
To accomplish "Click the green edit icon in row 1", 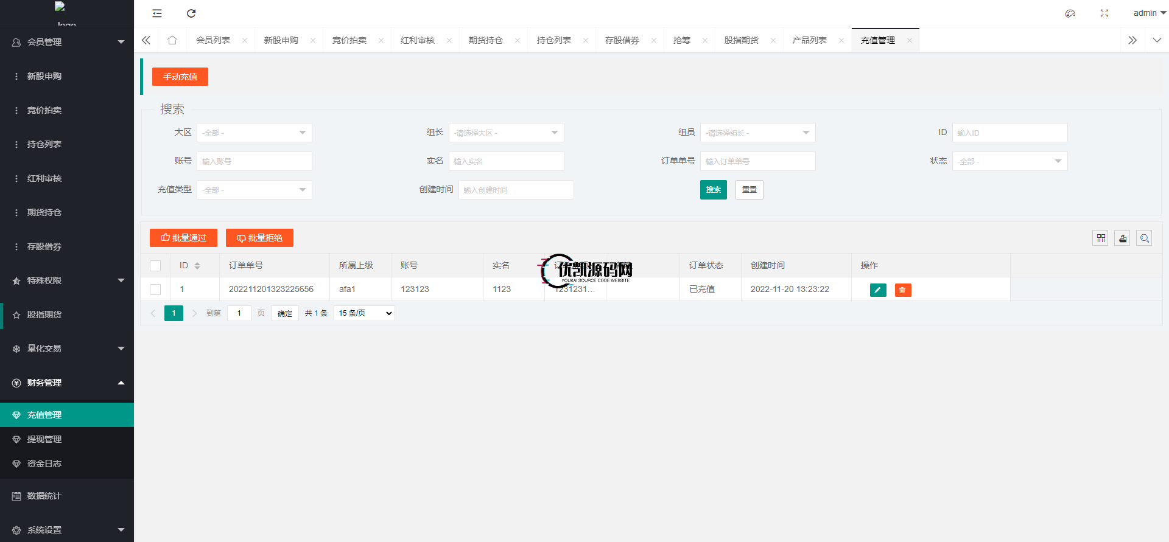I will coord(877,290).
